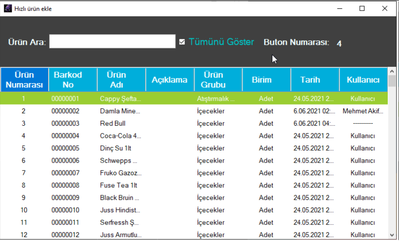Sort by Barkod No column header
Screen dimensions: 399x241
tap(73, 80)
